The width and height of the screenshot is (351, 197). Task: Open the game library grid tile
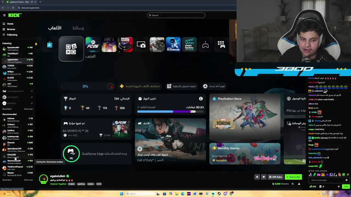click(221, 44)
